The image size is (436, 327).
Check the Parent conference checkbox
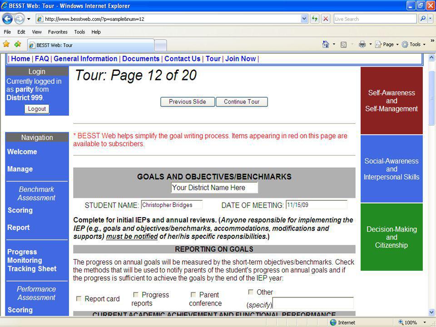click(x=193, y=294)
